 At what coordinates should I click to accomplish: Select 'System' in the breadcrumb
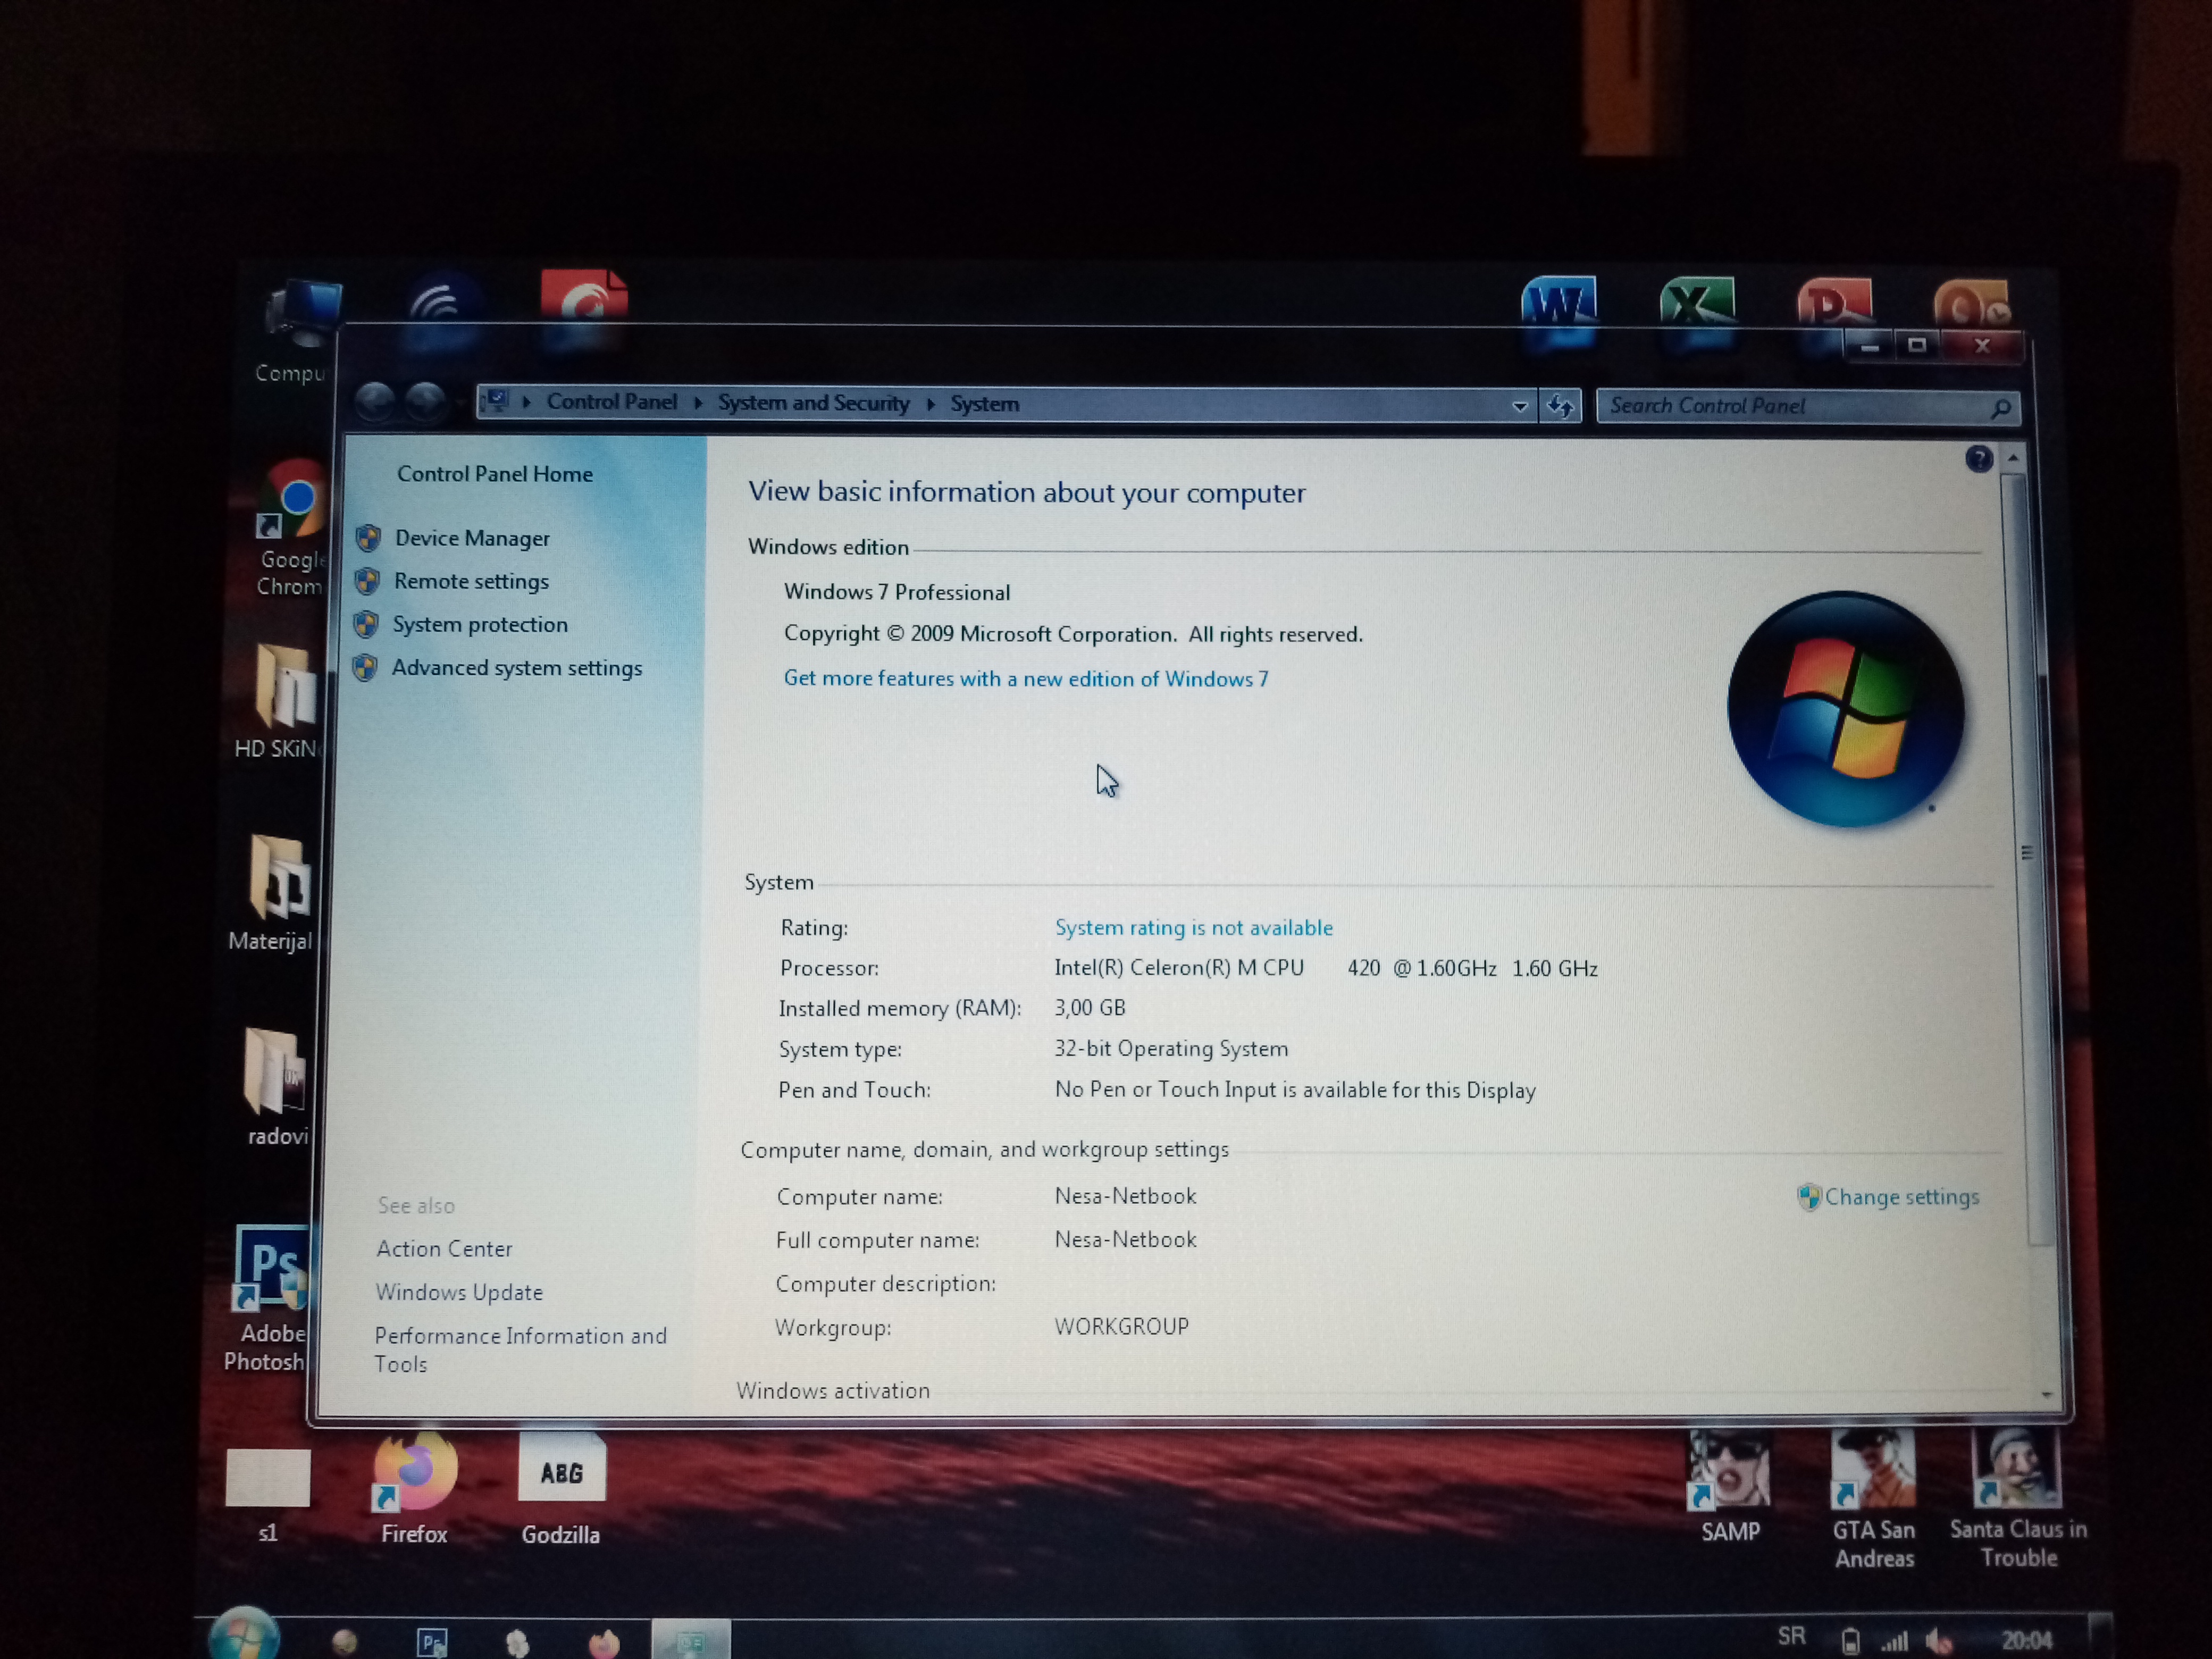984,404
